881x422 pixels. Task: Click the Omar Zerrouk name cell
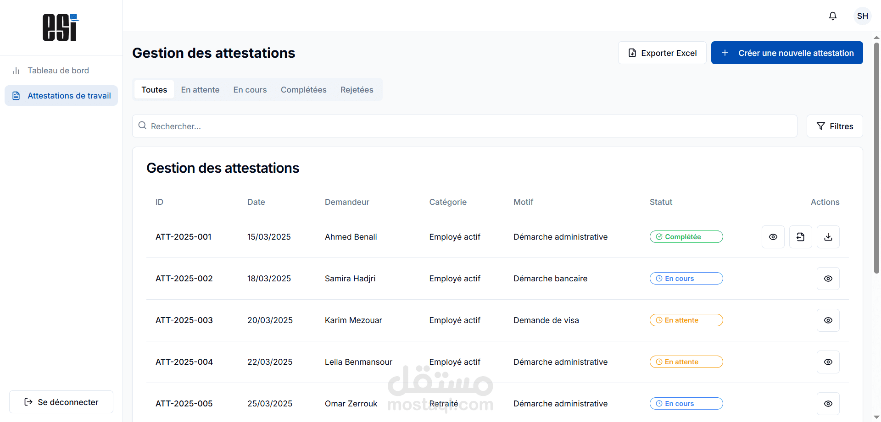coord(351,404)
